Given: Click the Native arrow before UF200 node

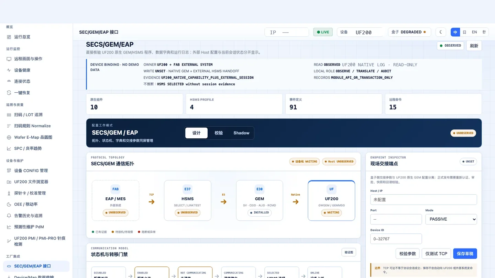Looking at the screenshot, I should pos(296,202).
